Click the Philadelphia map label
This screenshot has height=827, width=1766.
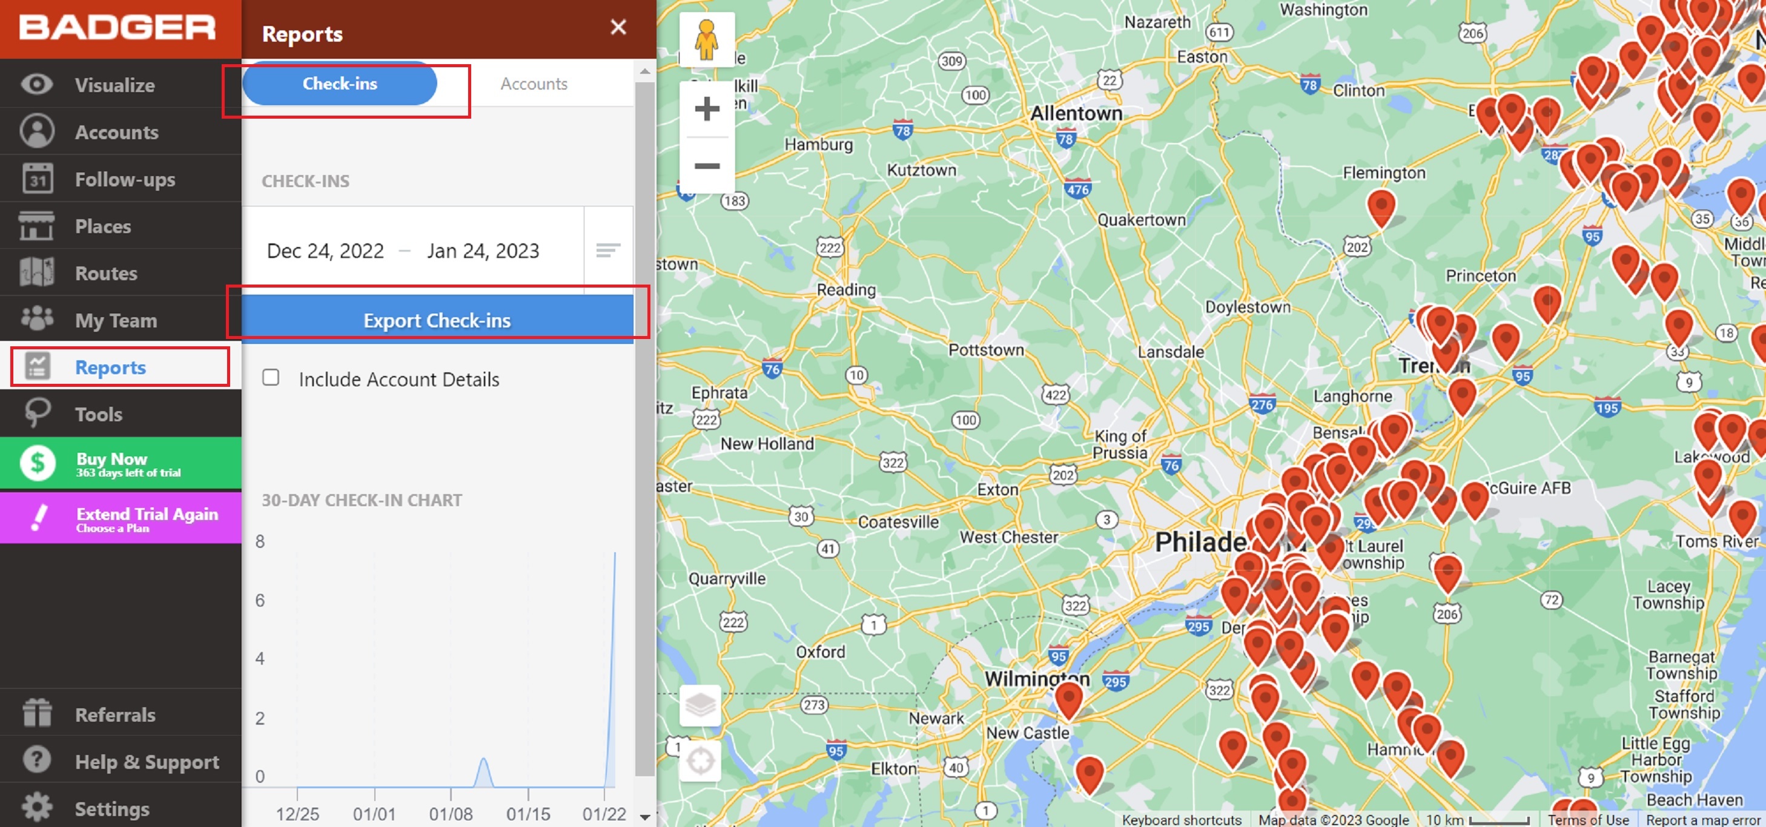click(x=1201, y=542)
